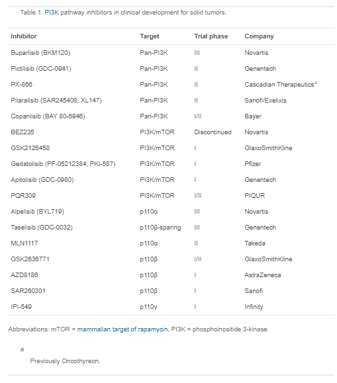The height and width of the screenshot is (383, 337).
Task: Click the Takeda company cell
Action: point(255,243)
